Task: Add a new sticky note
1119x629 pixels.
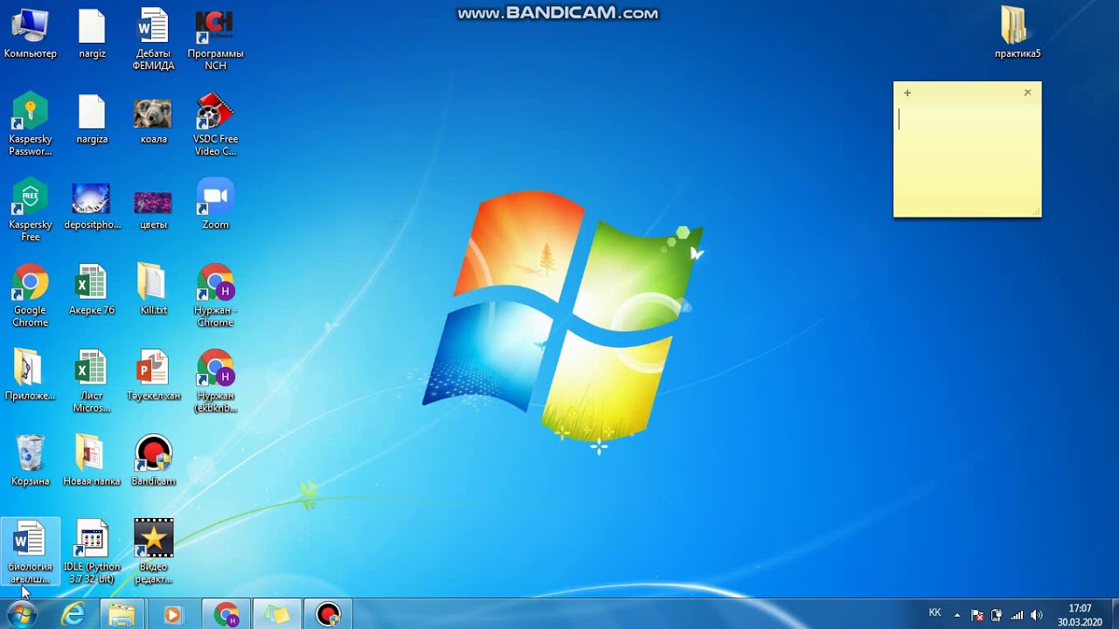Action: pos(907,93)
